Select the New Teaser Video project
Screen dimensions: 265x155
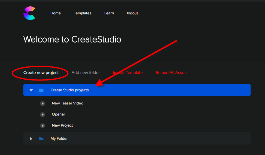click(68, 103)
